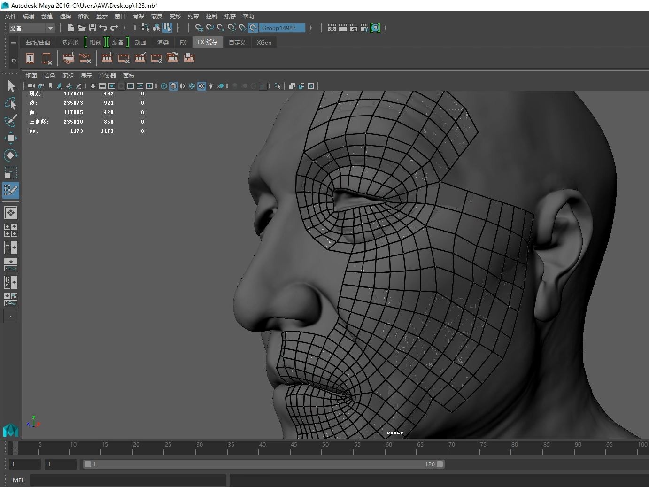Open the 装备 menu set dropdown

[50, 28]
